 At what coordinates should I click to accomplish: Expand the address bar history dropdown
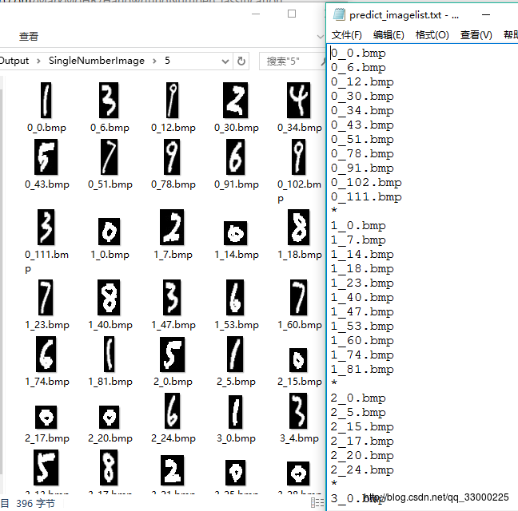click(225, 61)
